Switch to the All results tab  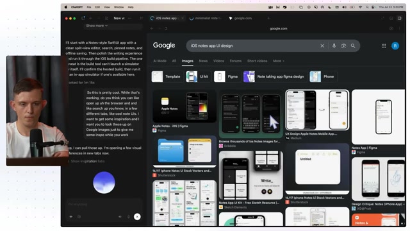tap(174, 61)
